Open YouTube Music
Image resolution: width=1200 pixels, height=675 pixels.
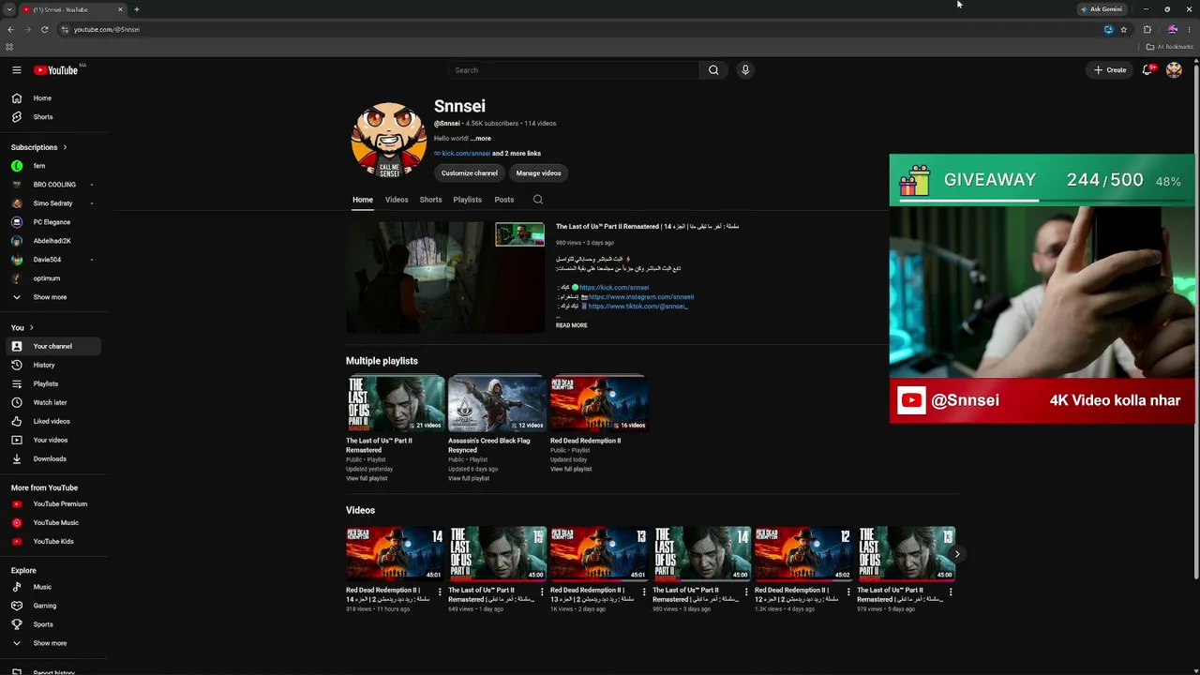(53, 523)
